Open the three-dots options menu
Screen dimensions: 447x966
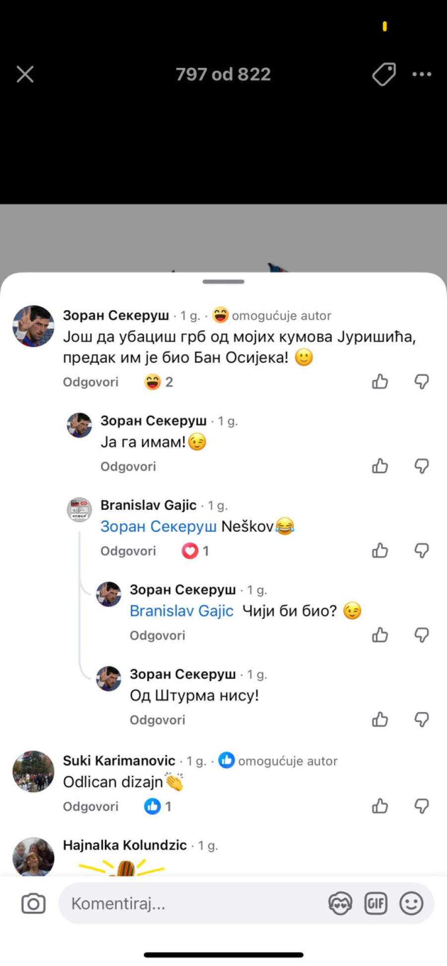[422, 73]
